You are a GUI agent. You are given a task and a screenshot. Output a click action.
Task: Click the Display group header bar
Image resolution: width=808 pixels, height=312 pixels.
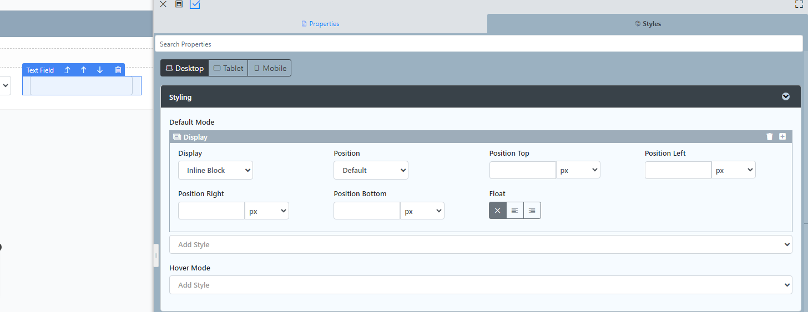481,136
